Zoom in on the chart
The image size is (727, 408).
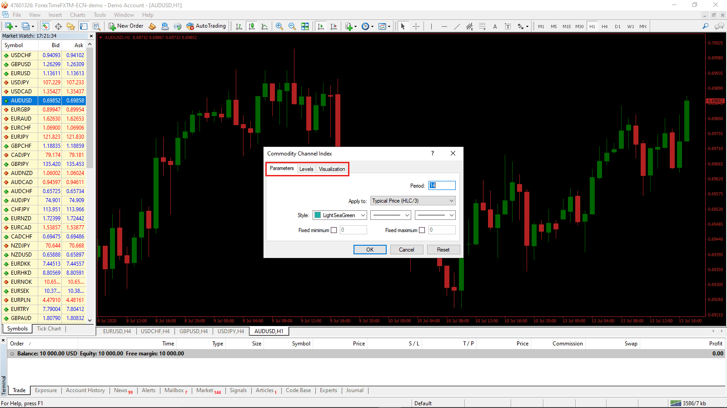pos(279,26)
